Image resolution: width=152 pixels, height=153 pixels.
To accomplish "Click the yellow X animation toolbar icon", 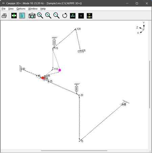I will [90, 16].
